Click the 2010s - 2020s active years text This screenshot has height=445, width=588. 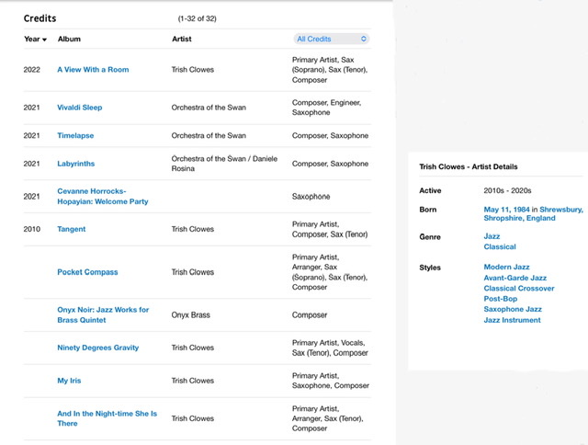(507, 190)
